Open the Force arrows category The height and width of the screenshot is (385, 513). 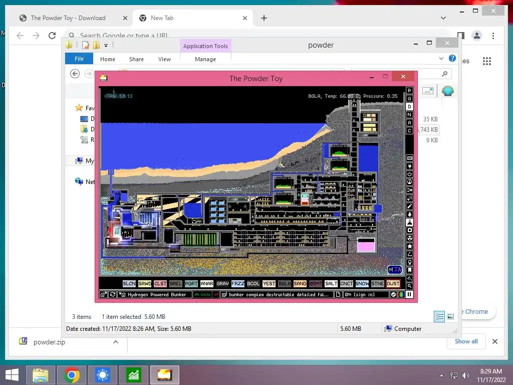tap(409, 190)
